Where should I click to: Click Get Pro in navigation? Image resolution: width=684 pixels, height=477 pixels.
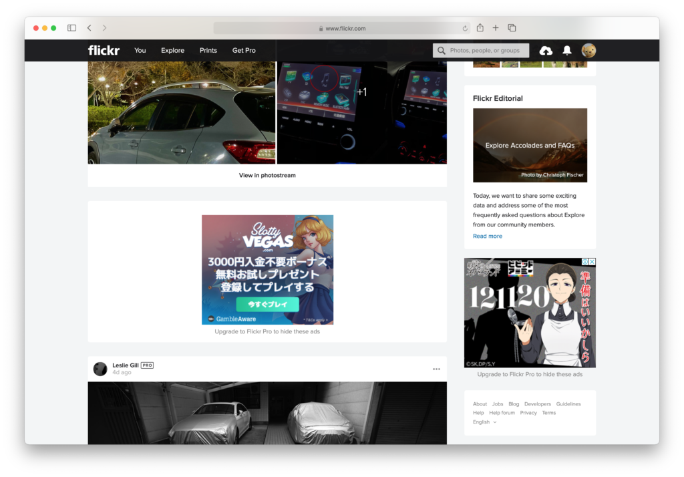[244, 51]
